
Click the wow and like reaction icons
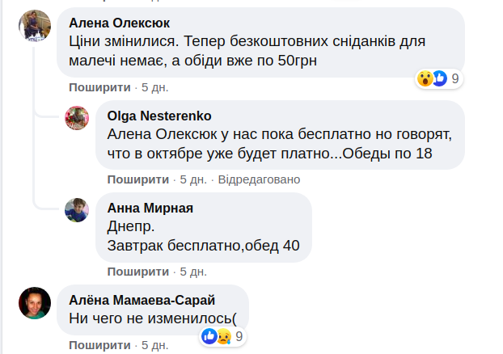[432, 78]
